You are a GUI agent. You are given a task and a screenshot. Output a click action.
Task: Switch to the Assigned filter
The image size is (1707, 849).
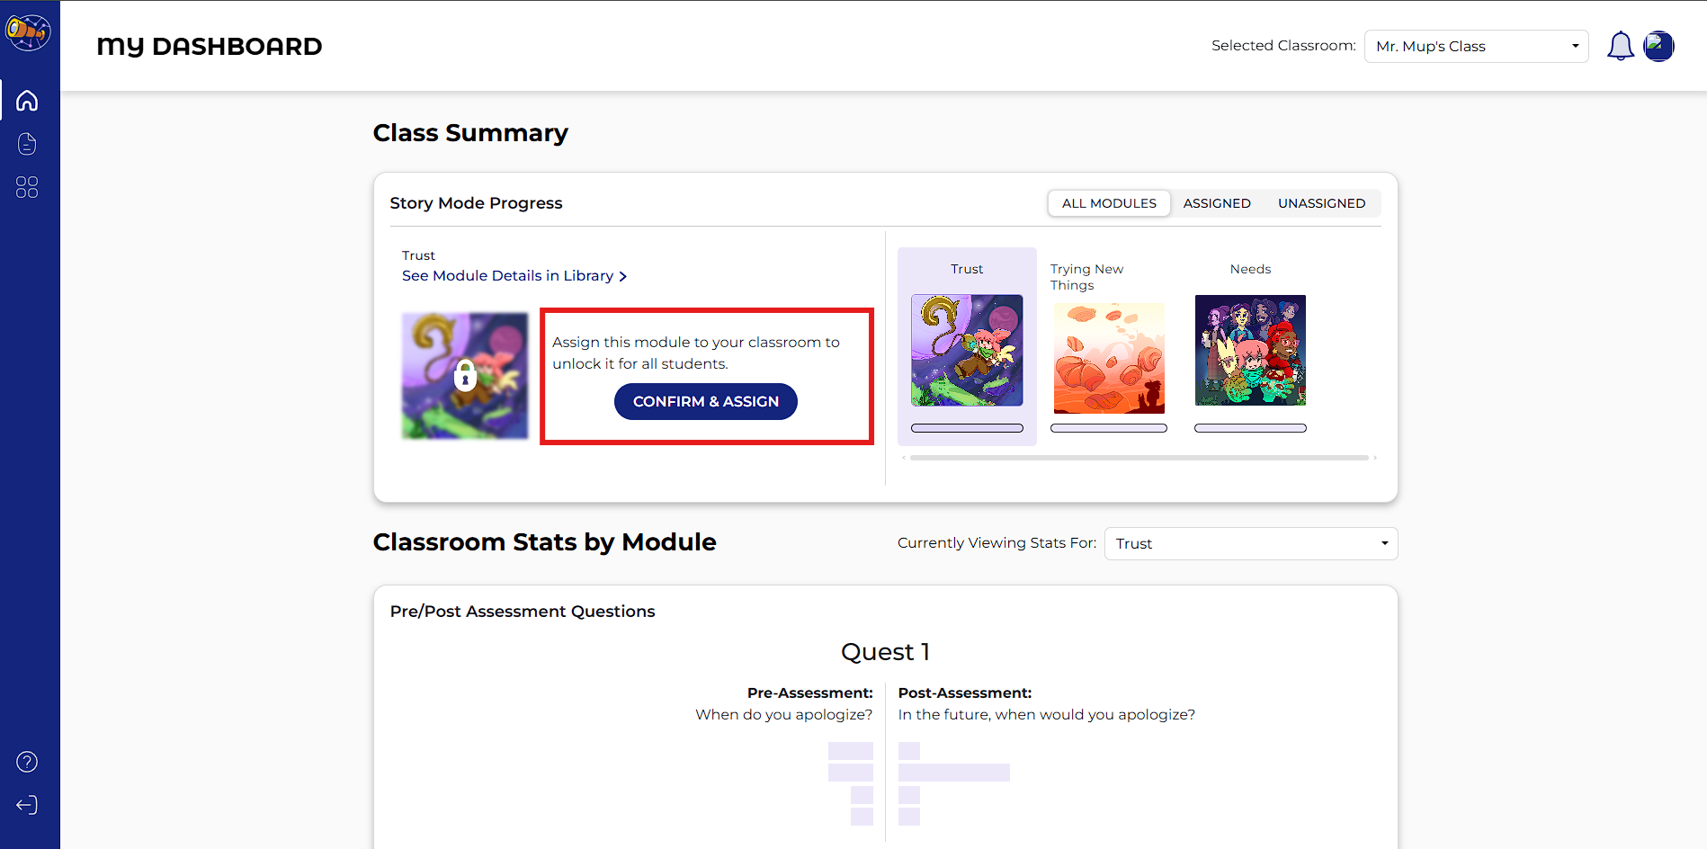[x=1216, y=203]
